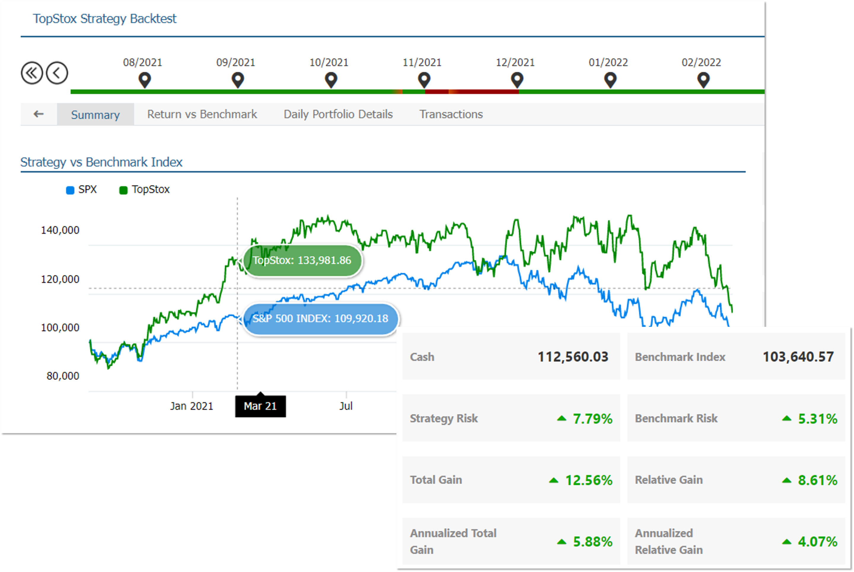This screenshot has width=854, height=572.
Task: Select the 11/2021 timeline pin
Action: [x=424, y=80]
